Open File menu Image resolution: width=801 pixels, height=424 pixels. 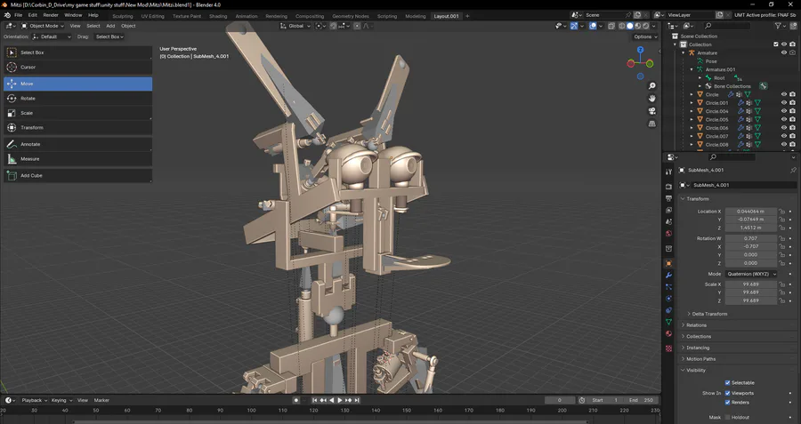click(19, 15)
